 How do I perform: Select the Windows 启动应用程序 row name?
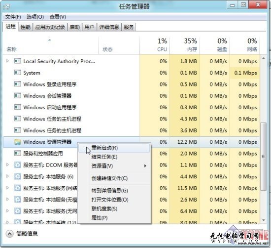click(50, 107)
